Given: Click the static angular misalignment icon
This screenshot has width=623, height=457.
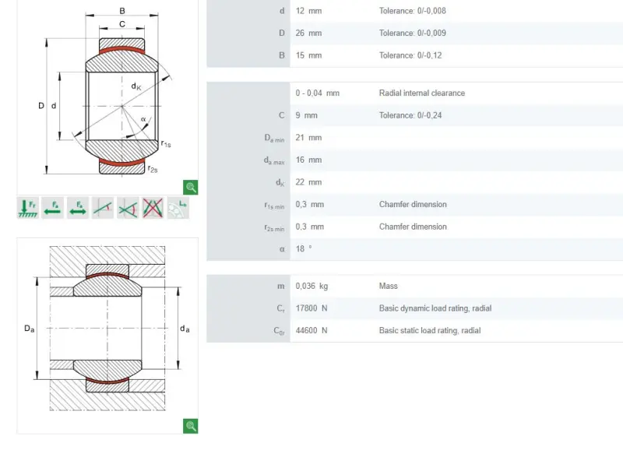Looking at the screenshot, I should click(x=103, y=208).
